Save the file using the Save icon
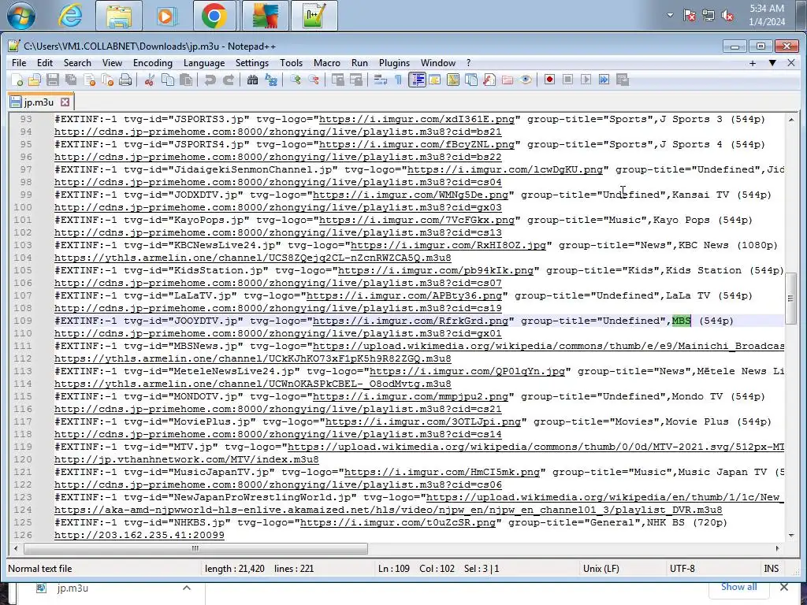Viewport: 807px width, 605px height. [53, 80]
